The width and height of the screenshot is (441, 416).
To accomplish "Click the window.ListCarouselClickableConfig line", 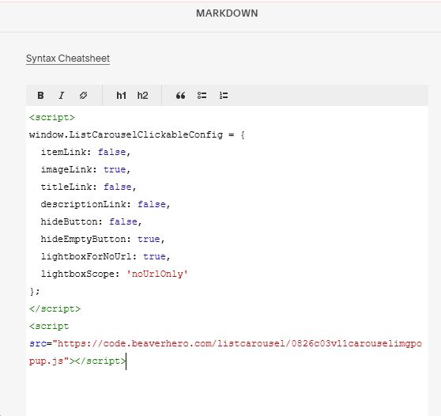I will click(137, 134).
